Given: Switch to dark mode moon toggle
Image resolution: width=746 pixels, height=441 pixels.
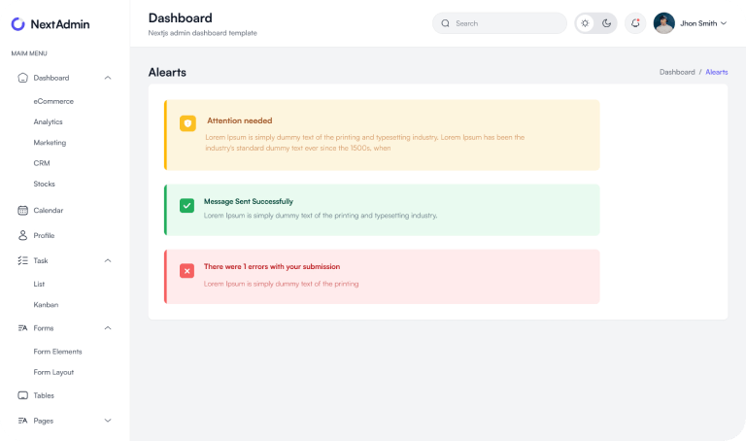Looking at the screenshot, I should [x=606, y=23].
